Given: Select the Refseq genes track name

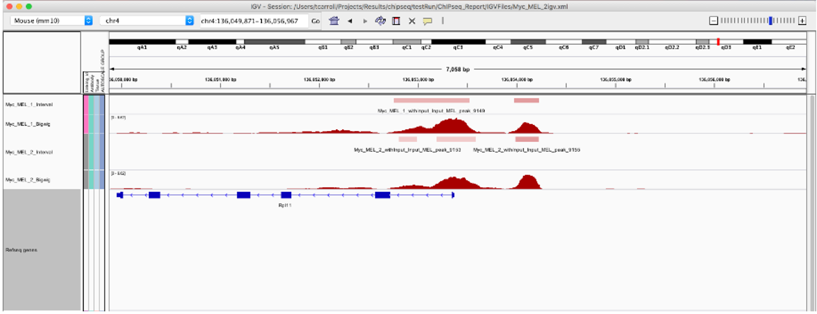Looking at the screenshot, I should (21, 250).
